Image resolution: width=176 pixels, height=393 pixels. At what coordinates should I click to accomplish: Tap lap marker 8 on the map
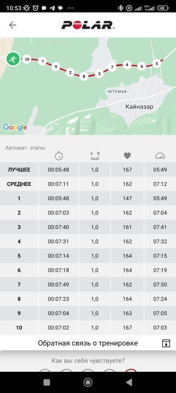tap(84, 76)
